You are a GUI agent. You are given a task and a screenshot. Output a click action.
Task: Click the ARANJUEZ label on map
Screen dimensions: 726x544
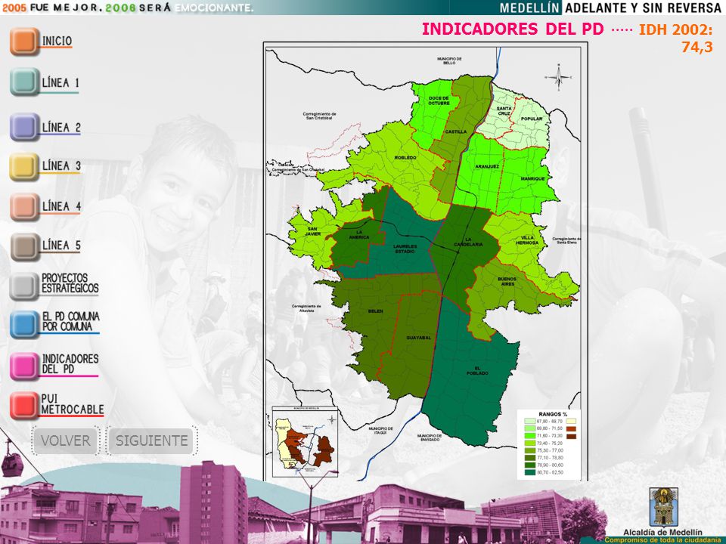point(486,166)
